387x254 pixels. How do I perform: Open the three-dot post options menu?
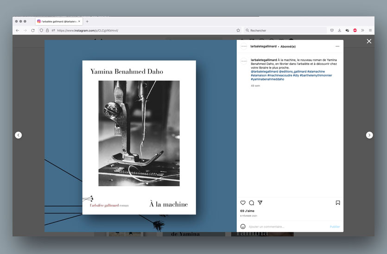point(337,46)
